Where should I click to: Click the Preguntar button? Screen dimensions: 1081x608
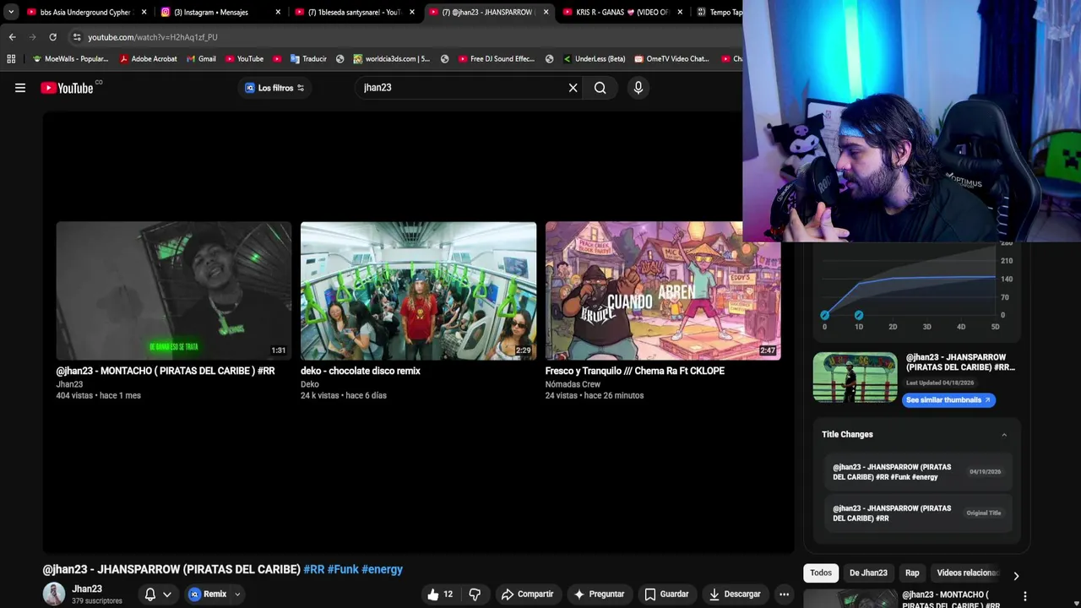pos(599,594)
